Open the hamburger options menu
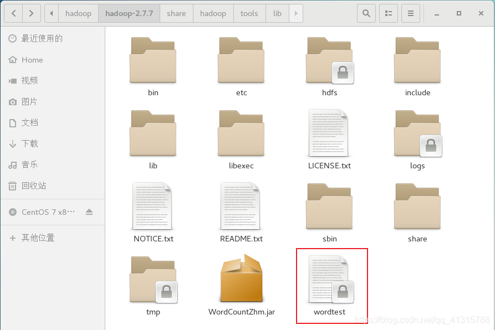 pos(411,13)
